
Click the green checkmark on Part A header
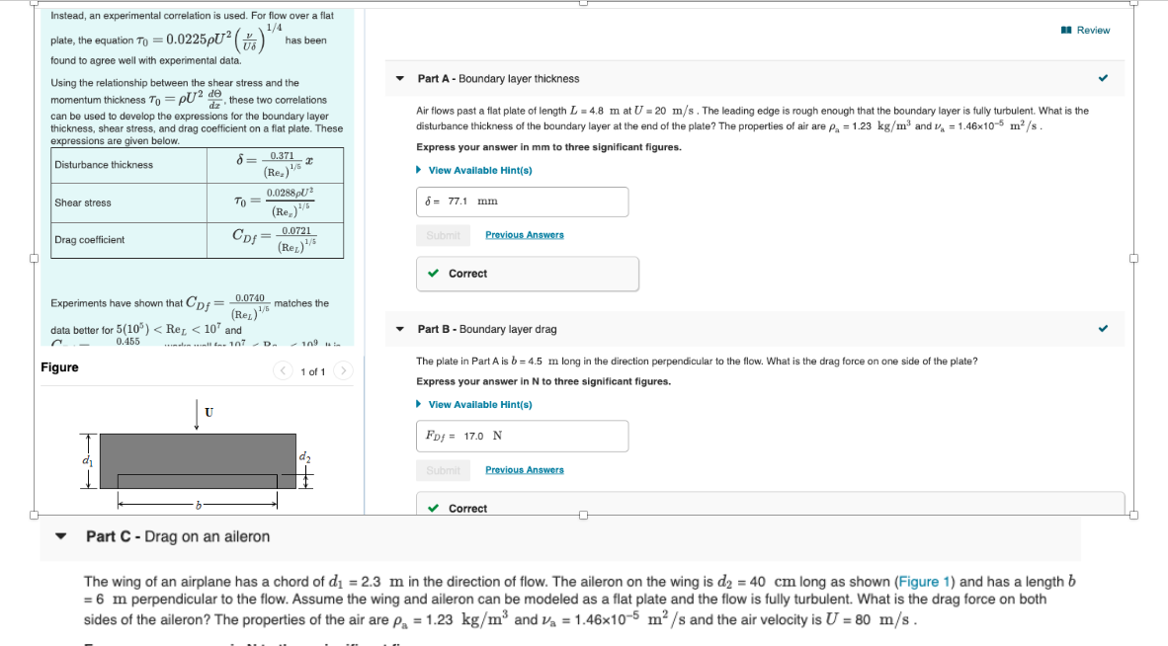[1104, 78]
